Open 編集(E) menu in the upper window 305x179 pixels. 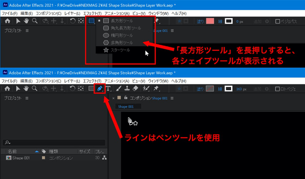(x=26, y=14)
